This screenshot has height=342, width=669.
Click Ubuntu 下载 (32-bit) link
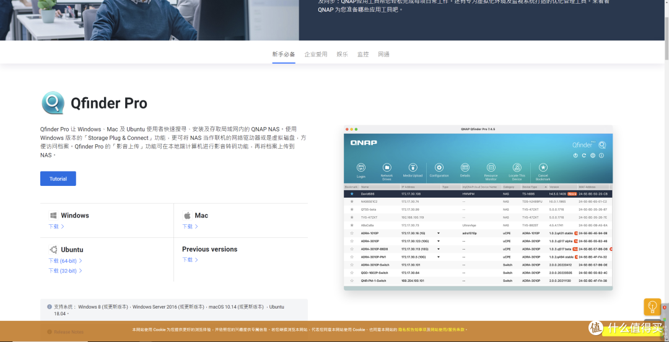tap(65, 271)
